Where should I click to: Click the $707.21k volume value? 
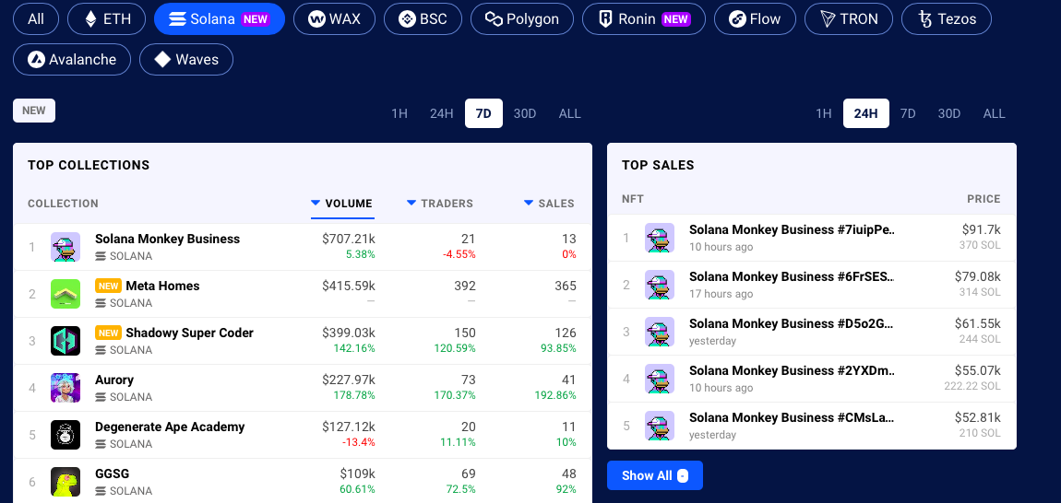[x=349, y=239]
